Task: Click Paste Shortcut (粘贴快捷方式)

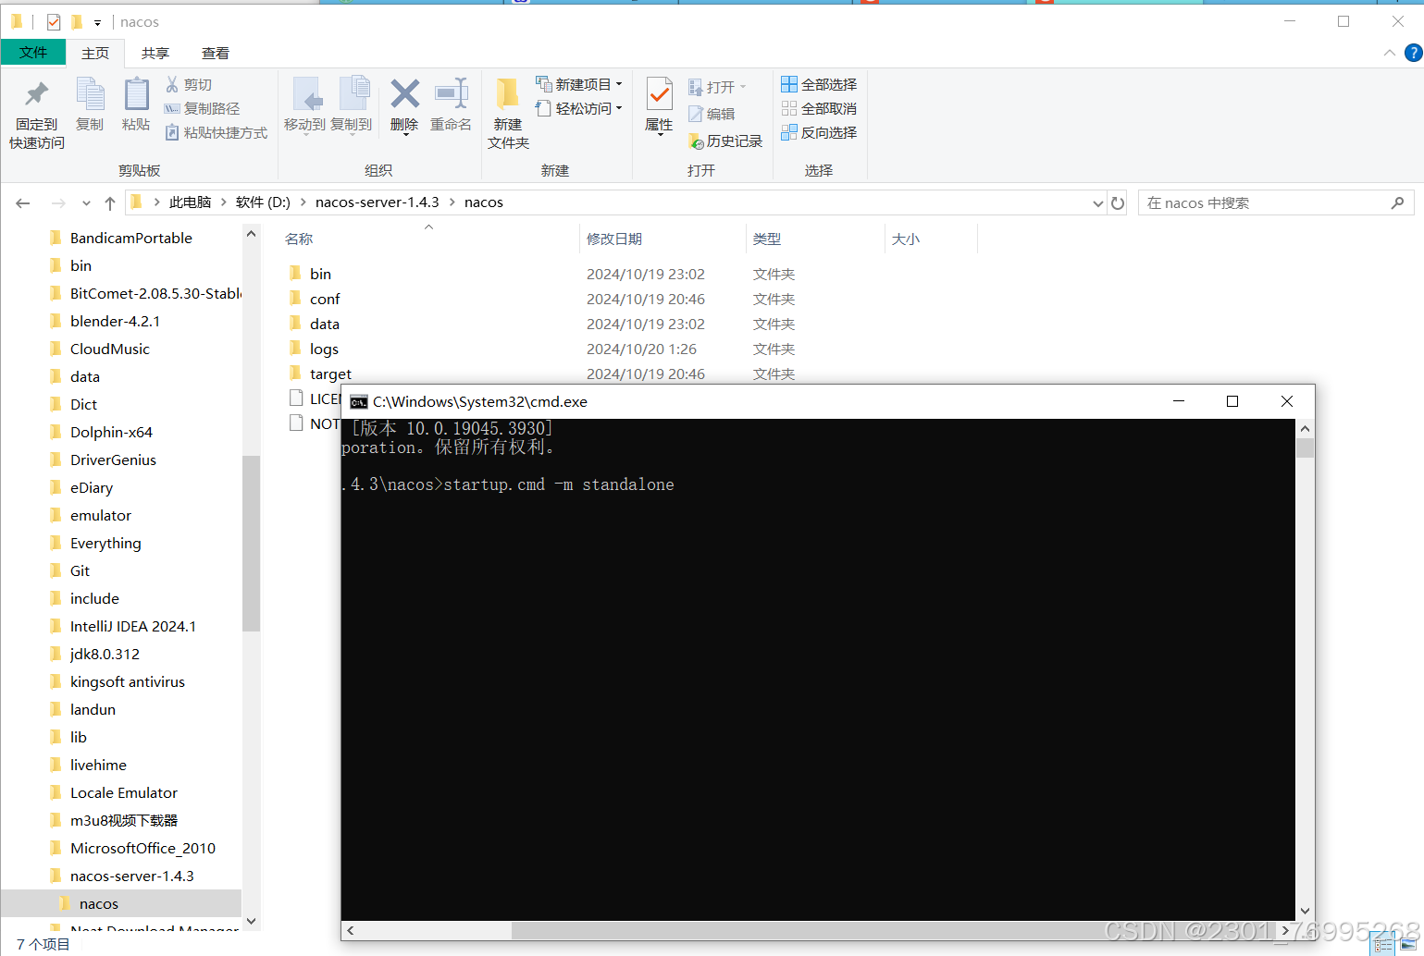Action: click(x=217, y=132)
